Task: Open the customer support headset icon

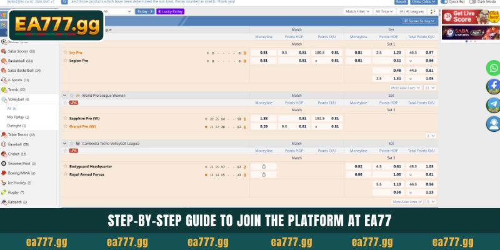Action: coord(493,124)
